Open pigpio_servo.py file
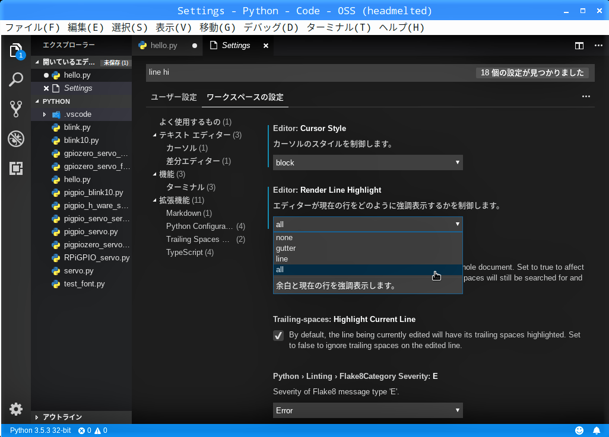The height and width of the screenshot is (437, 609). [x=81, y=232]
